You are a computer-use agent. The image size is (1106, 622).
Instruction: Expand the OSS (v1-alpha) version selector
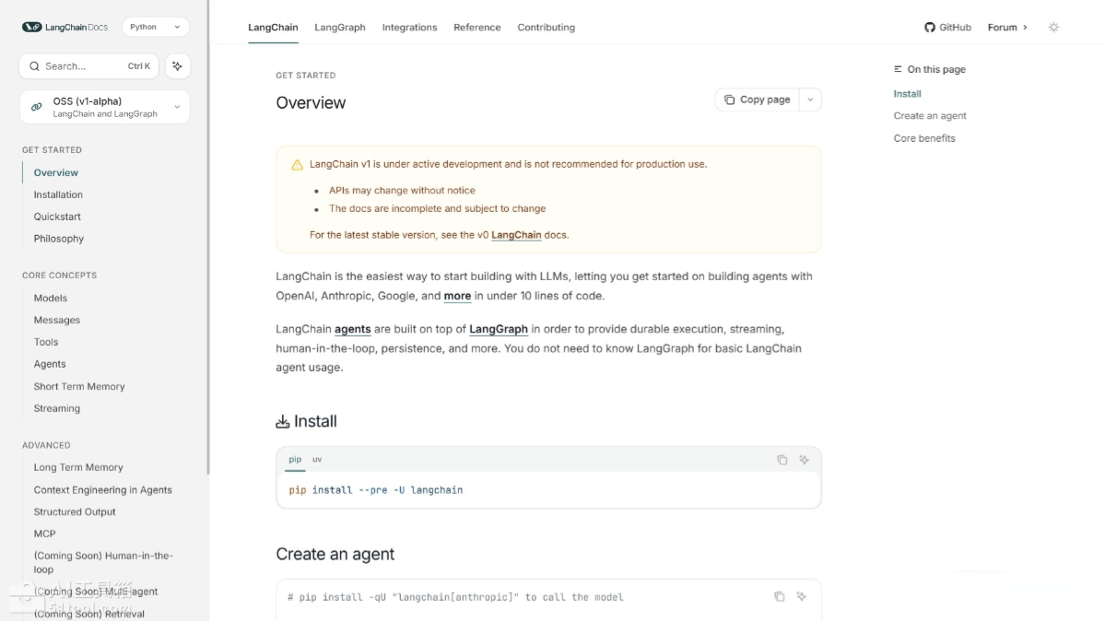[x=177, y=107]
